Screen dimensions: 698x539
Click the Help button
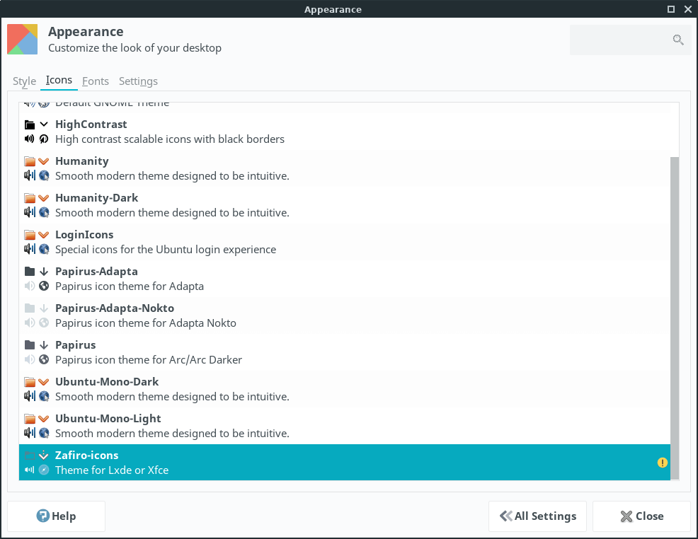56,516
